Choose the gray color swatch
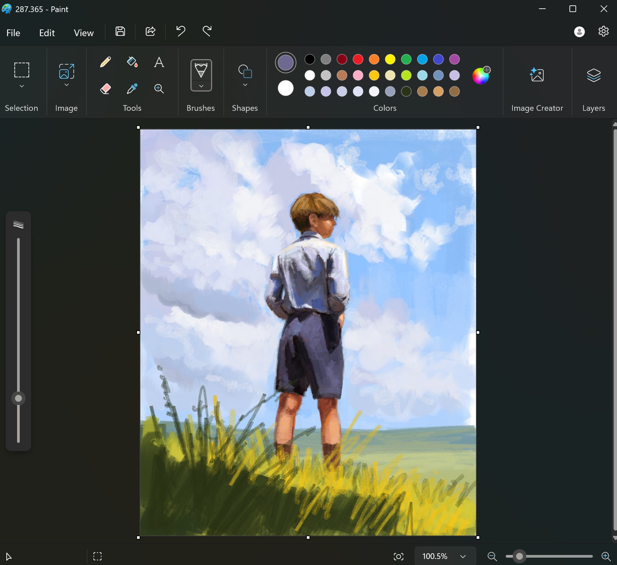The width and height of the screenshot is (617, 565). coord(326,59)
